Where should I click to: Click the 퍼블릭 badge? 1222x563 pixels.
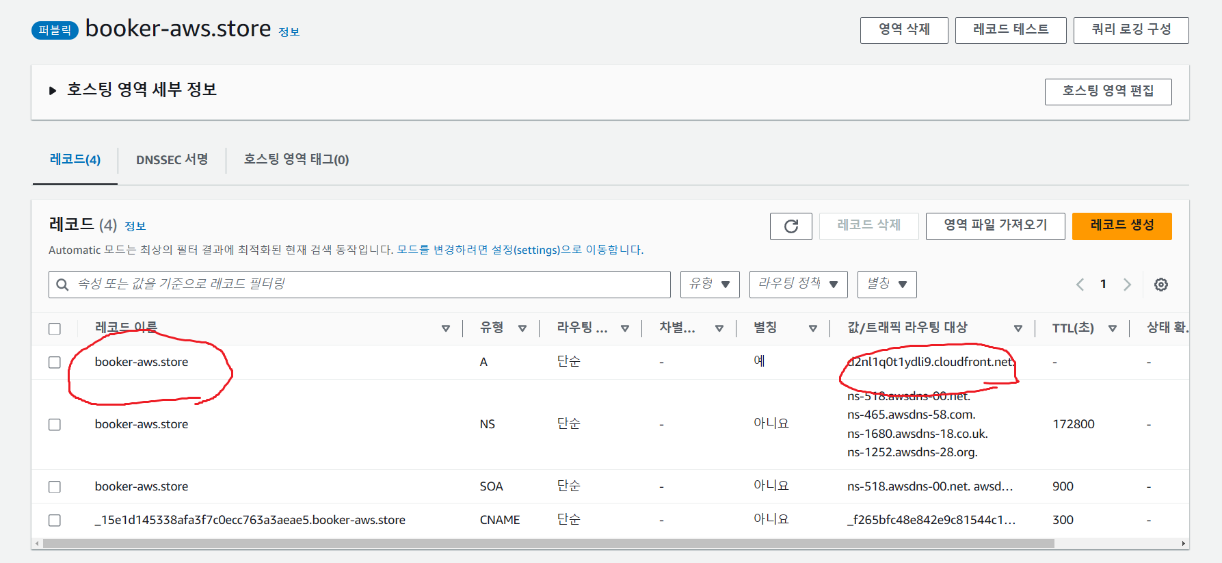(55, 30)
